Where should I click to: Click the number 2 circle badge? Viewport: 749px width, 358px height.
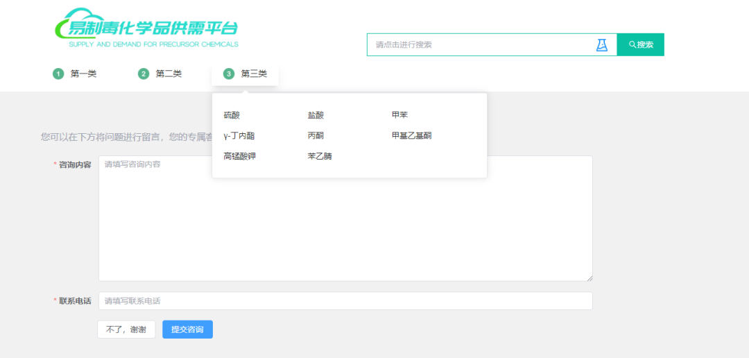pyautogui.click(x=144, y=74)
